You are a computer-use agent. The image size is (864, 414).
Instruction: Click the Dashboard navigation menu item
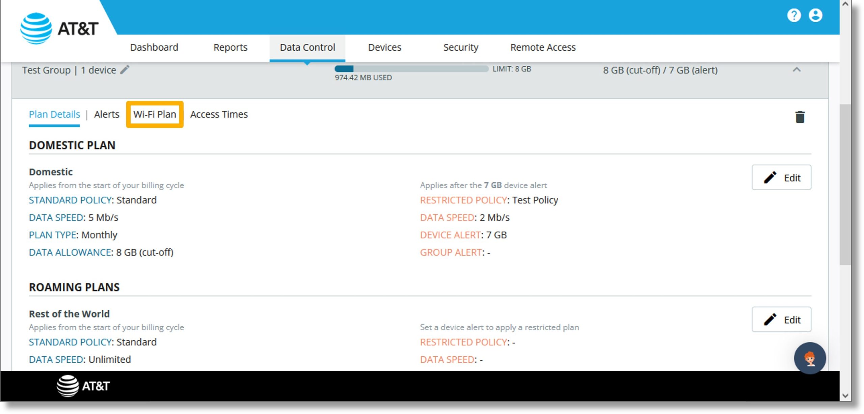point(154,47)
